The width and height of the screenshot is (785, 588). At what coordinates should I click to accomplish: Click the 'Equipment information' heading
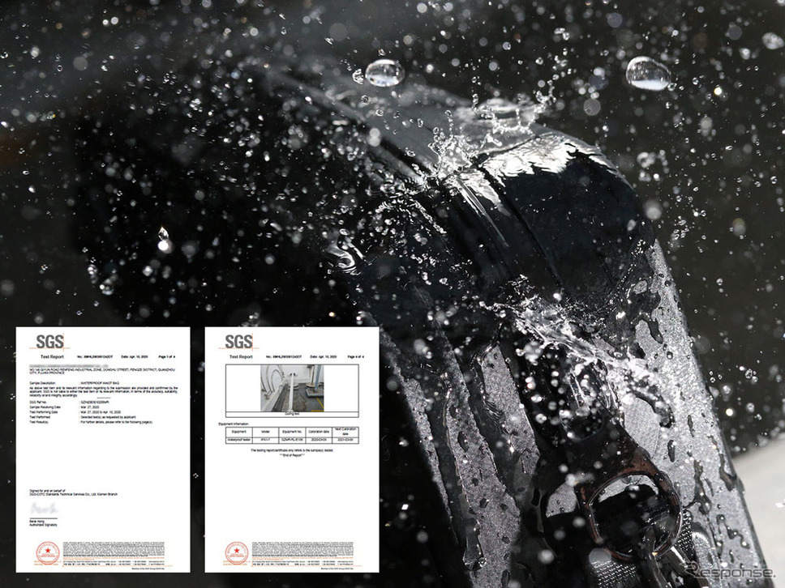(234, 424)
